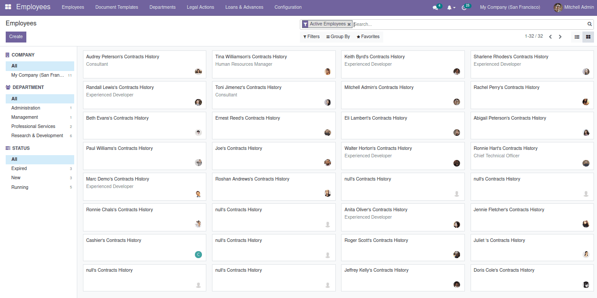Filter by Research & Development department
The image size is (597, 298).
tap(37, 136)
